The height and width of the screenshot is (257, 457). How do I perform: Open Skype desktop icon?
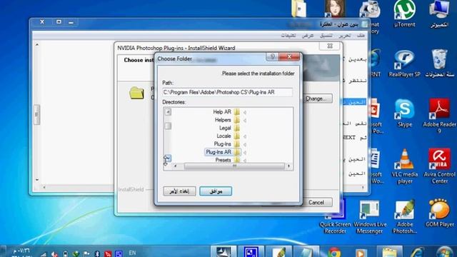coord(405,113)
